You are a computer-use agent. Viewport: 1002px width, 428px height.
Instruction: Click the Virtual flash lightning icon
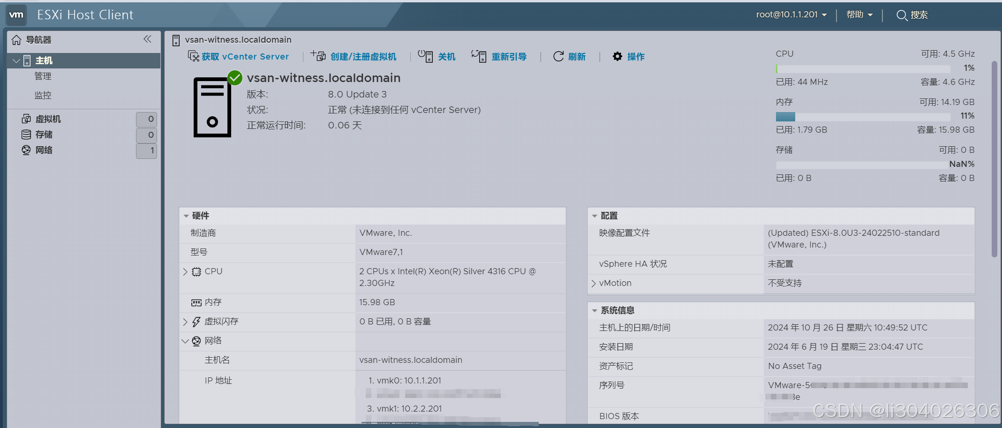point(196,322)
